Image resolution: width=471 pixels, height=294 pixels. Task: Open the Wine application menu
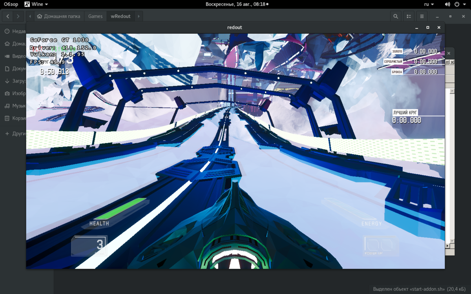(x=36, y=4)
